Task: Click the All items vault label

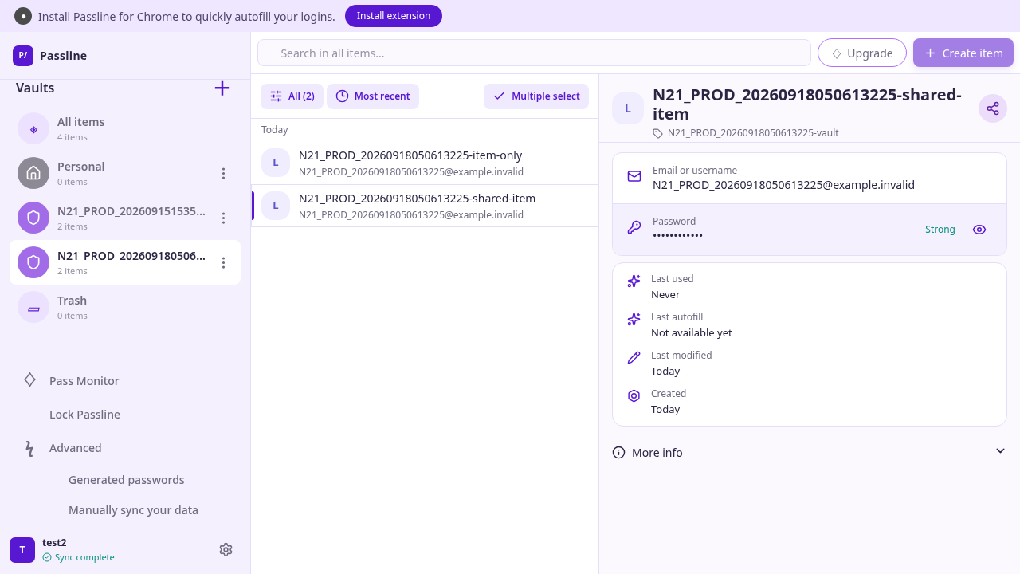Action: pos(81,122)
